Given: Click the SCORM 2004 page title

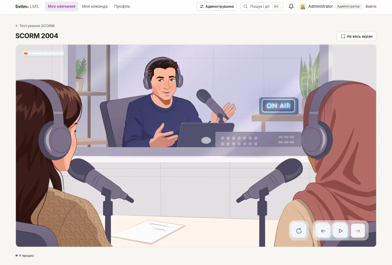Looking at the screenshot, I should click(x=37, y=36).
